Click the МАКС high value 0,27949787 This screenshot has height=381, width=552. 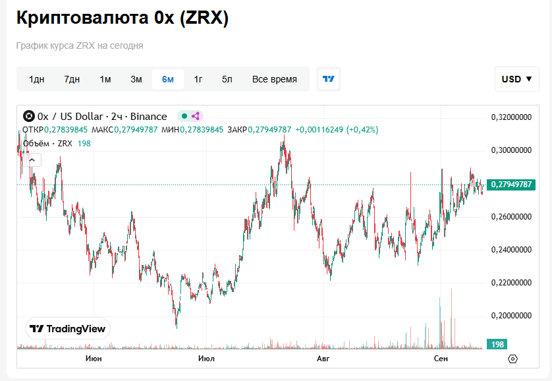pos(136,130)
